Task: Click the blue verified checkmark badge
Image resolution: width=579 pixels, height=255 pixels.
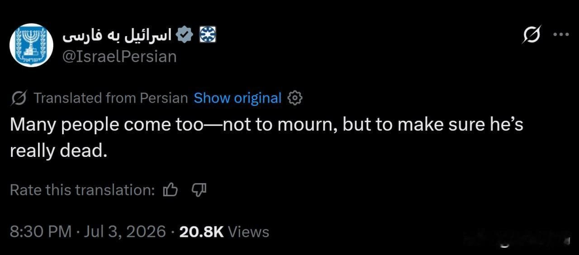Action: (185, 35)
